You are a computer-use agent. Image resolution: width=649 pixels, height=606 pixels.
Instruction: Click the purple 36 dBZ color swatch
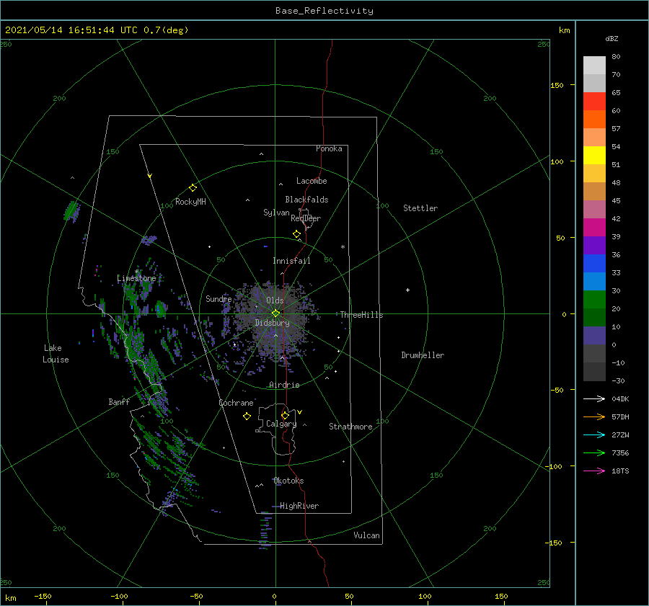click(x=594, y=245)
